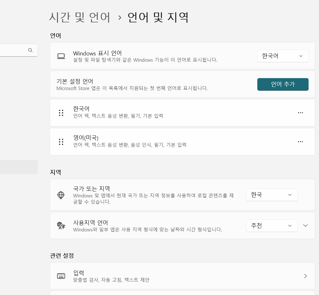
Task: Open the 추천 dropdown for regional format
Action: tap(271, 225)
